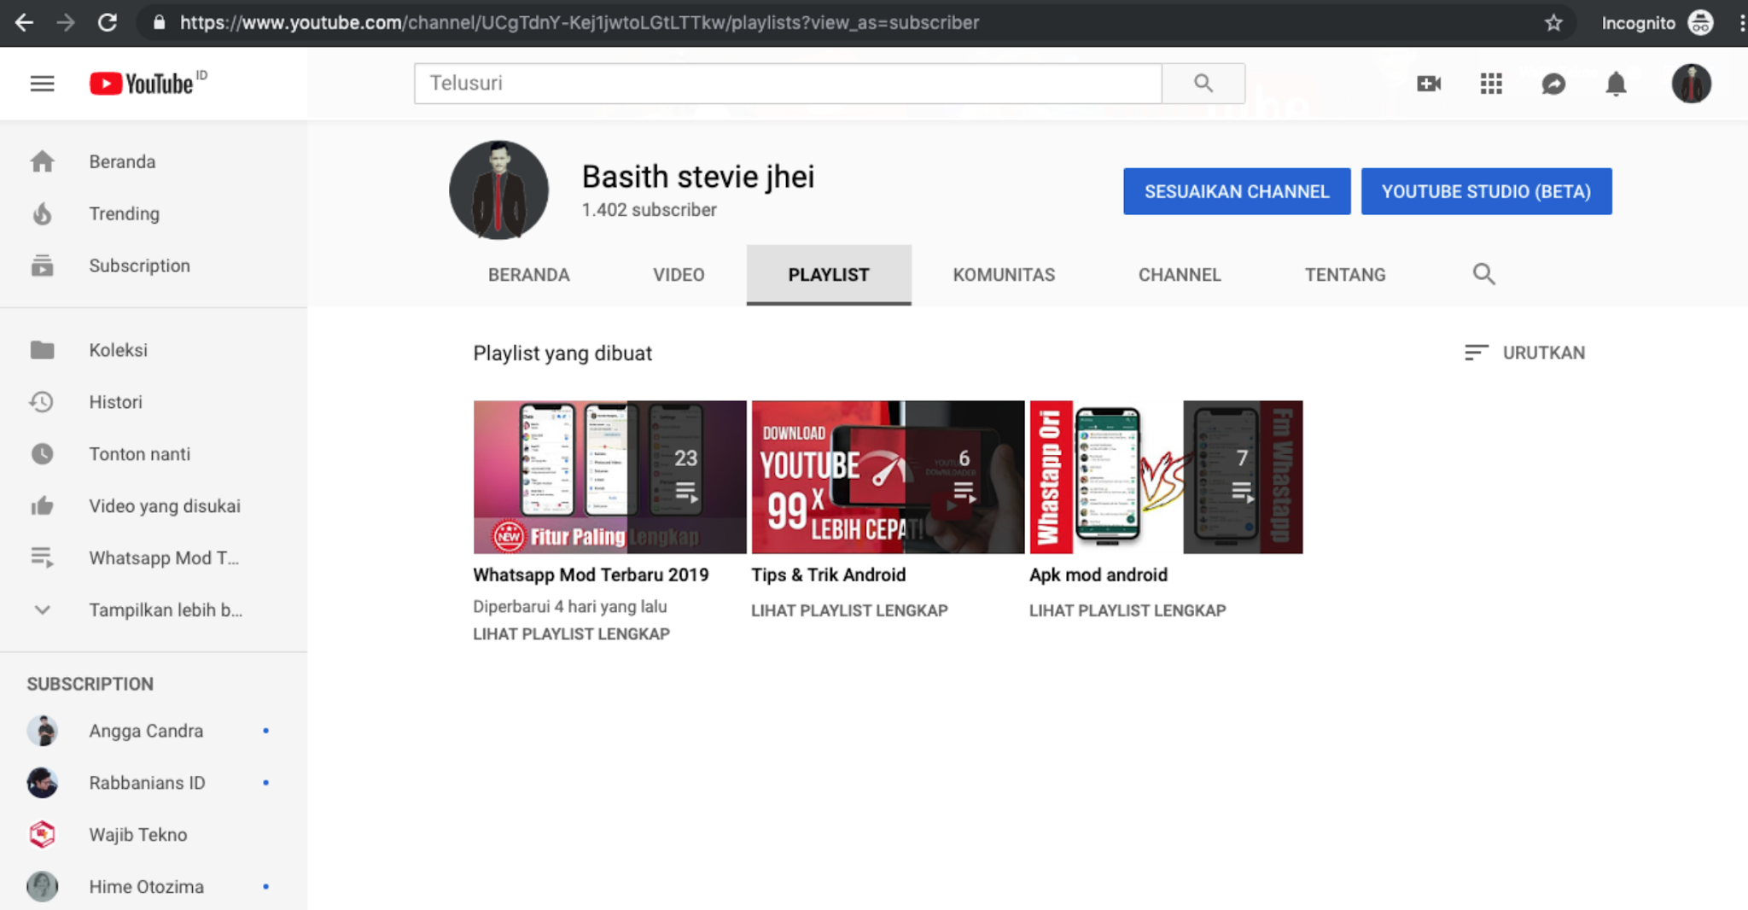Click the Histori sidebar label
The height and width of the screenshot is (910, 1748).
tap(115, 402)
